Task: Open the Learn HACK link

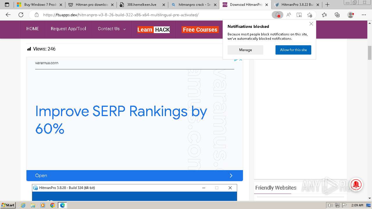Action: 153,30
